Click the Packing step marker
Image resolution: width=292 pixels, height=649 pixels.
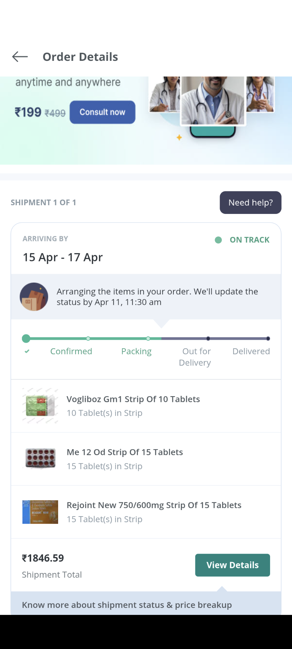click(148, 339)
